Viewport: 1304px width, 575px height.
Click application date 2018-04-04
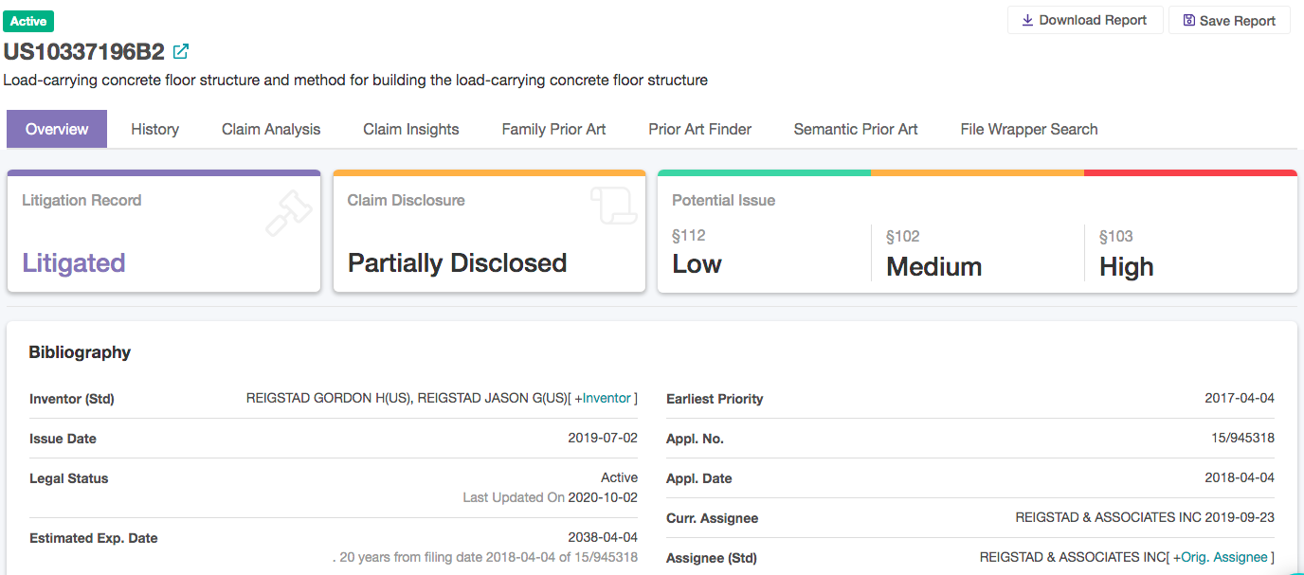pyautogui.click(x=1240, y=478)
